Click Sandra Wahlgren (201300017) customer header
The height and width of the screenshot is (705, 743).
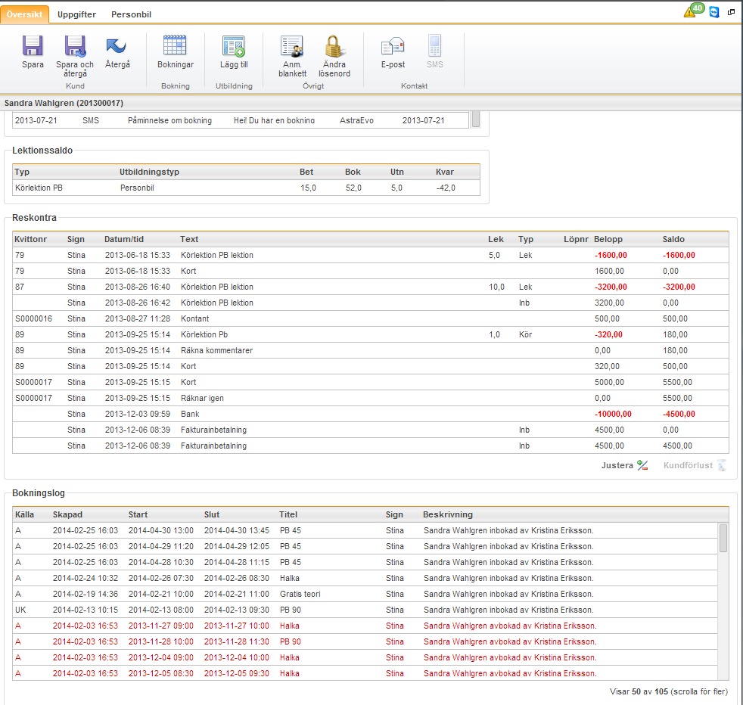(x=64, y=103)
